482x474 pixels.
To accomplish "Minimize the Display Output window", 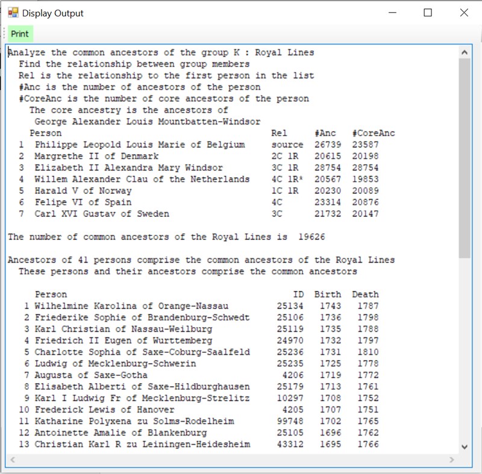I will (x=392, y=12).
